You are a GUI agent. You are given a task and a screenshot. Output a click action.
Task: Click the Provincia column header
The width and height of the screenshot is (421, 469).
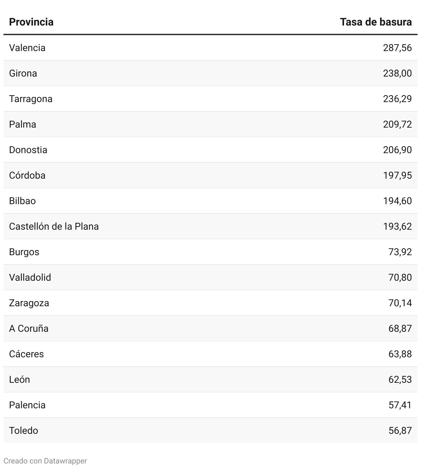pos(31,22)
